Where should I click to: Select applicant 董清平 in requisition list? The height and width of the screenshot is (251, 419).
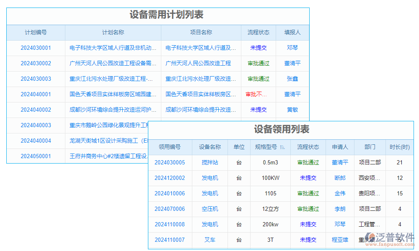[x=340, y=162]
